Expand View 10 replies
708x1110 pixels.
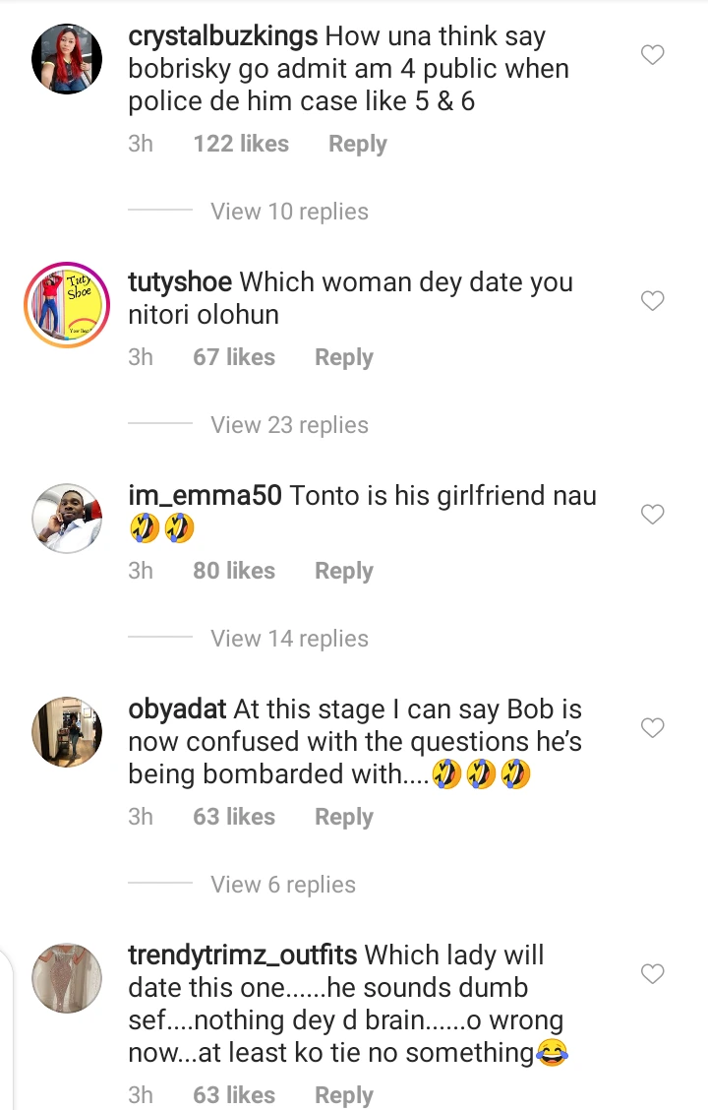(x=289, y=212)
